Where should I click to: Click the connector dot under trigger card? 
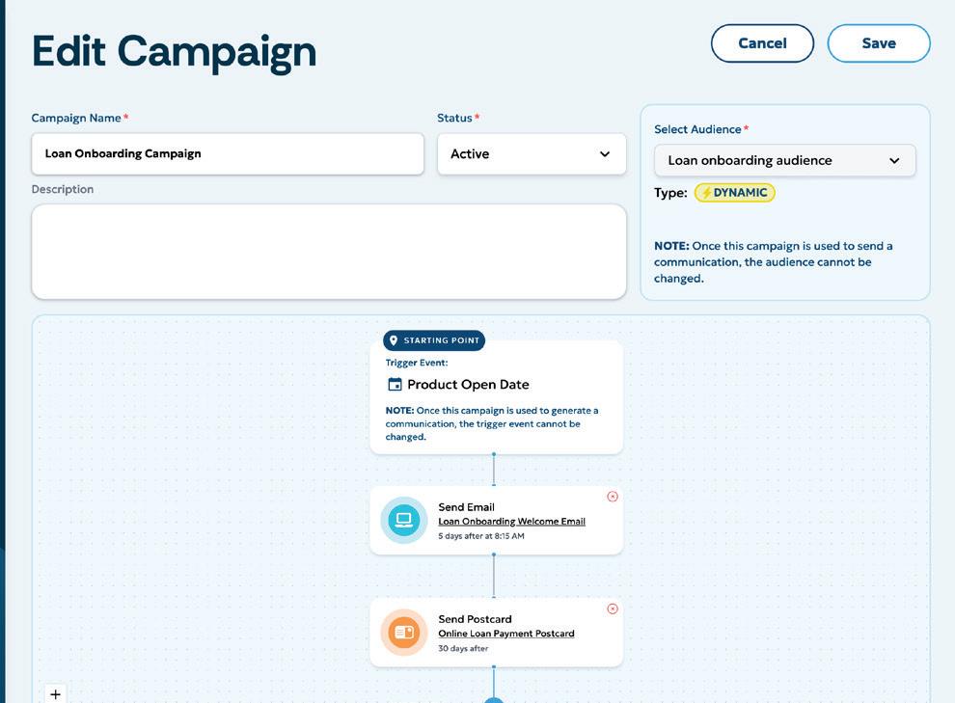coord(494,453)
